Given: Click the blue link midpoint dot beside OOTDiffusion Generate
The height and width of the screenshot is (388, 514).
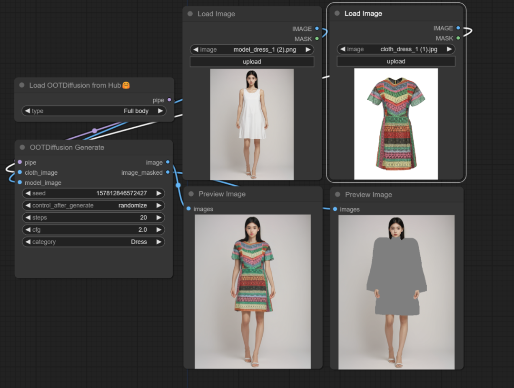Looking at the screenshot, I should (x=178, y=185).
